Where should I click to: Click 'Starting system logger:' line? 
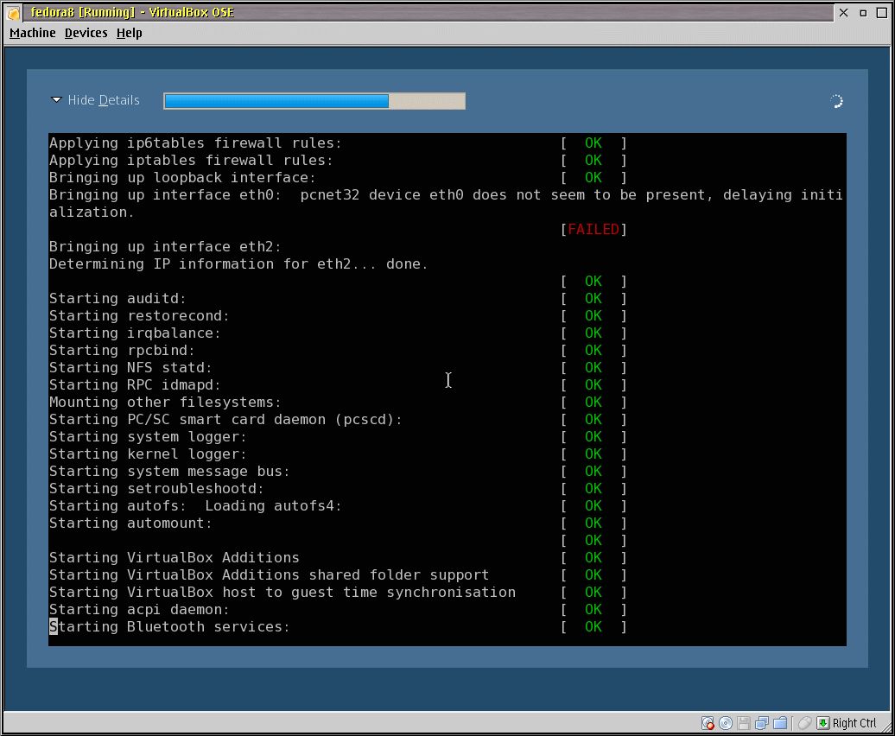tap(148, 437)
